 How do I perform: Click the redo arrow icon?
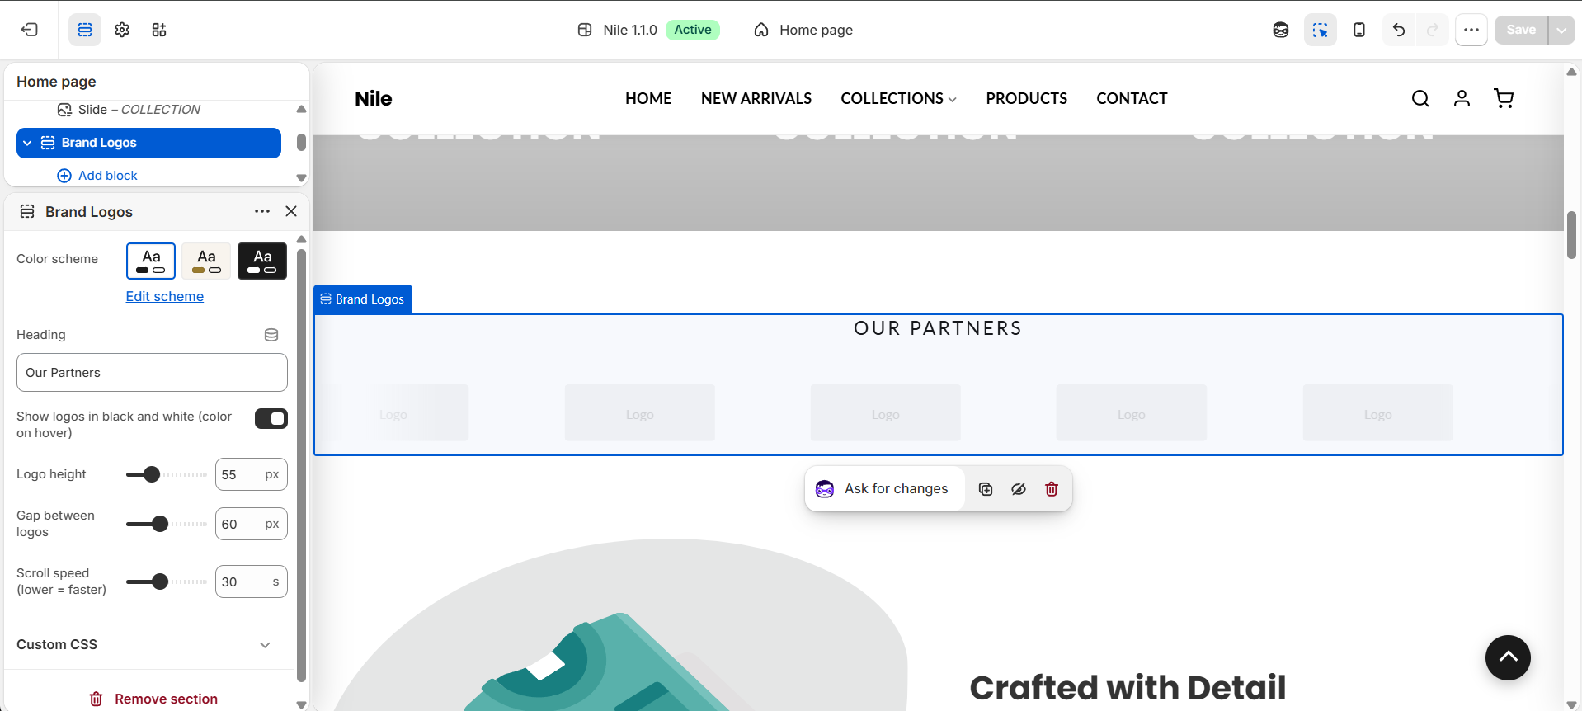(1433, 30)
